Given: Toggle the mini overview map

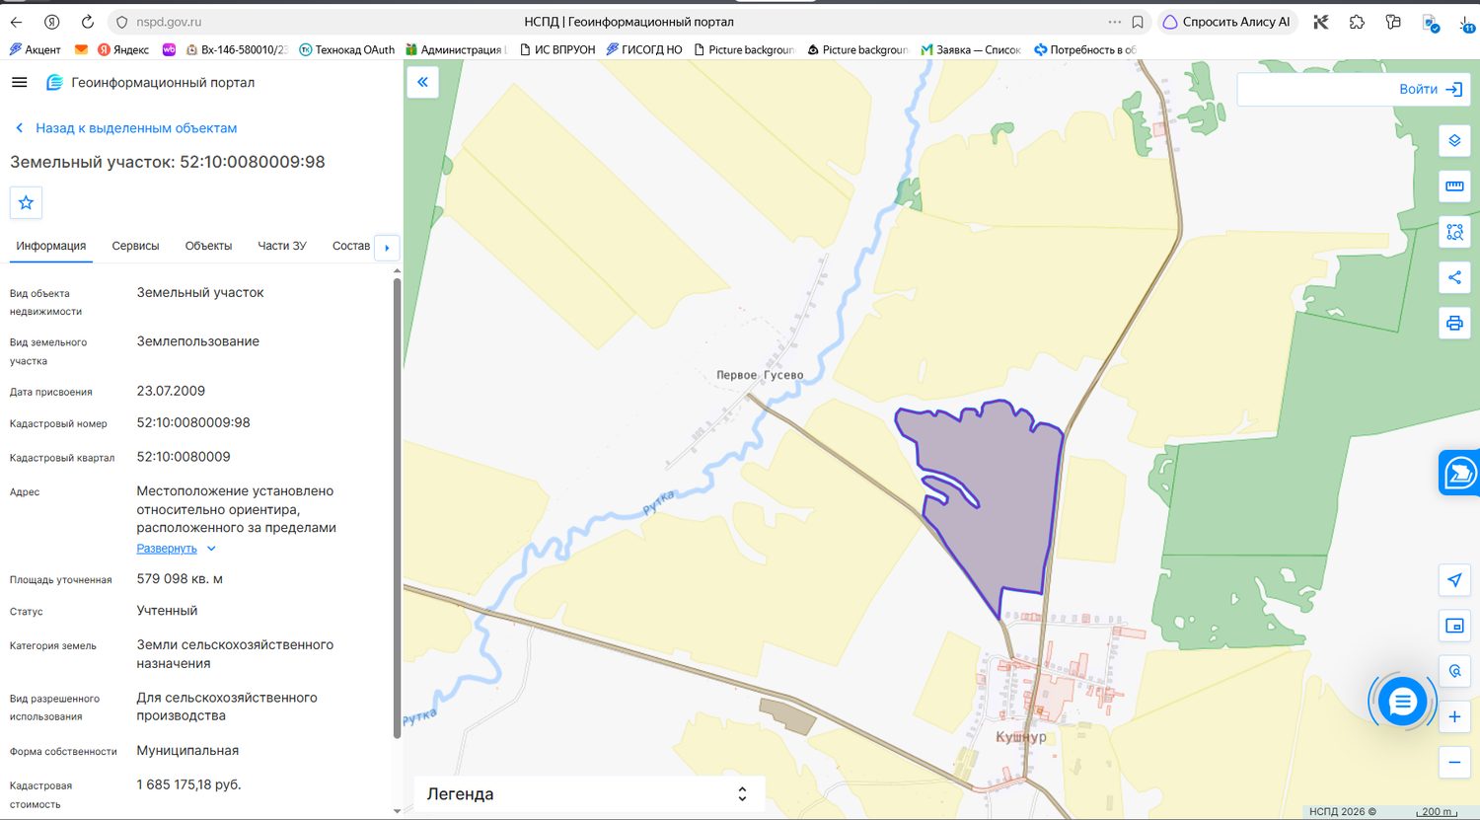Looking at the screenshot, I should click(1454, 626).
